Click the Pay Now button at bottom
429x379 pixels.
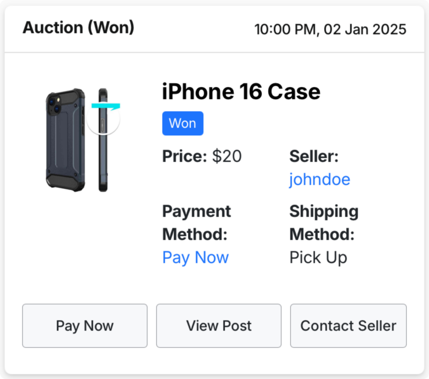click(x=85, y=326)
